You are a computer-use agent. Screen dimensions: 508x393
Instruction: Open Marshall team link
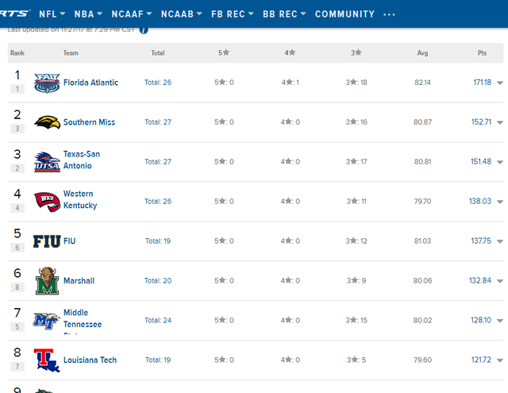click(79, 281)
